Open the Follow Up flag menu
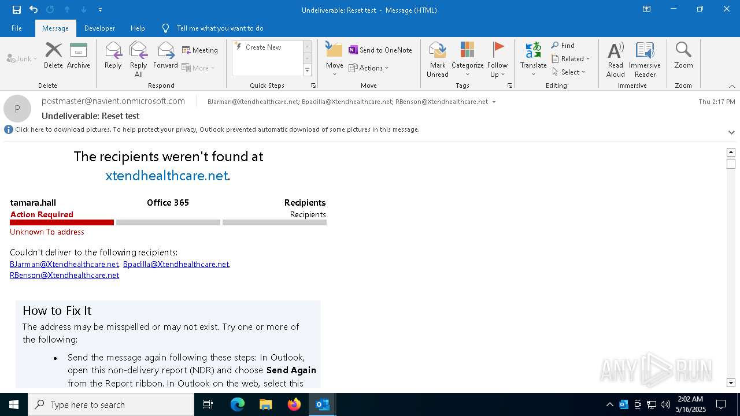The height and width of the screenshot is (416, 740). point(497,59)
